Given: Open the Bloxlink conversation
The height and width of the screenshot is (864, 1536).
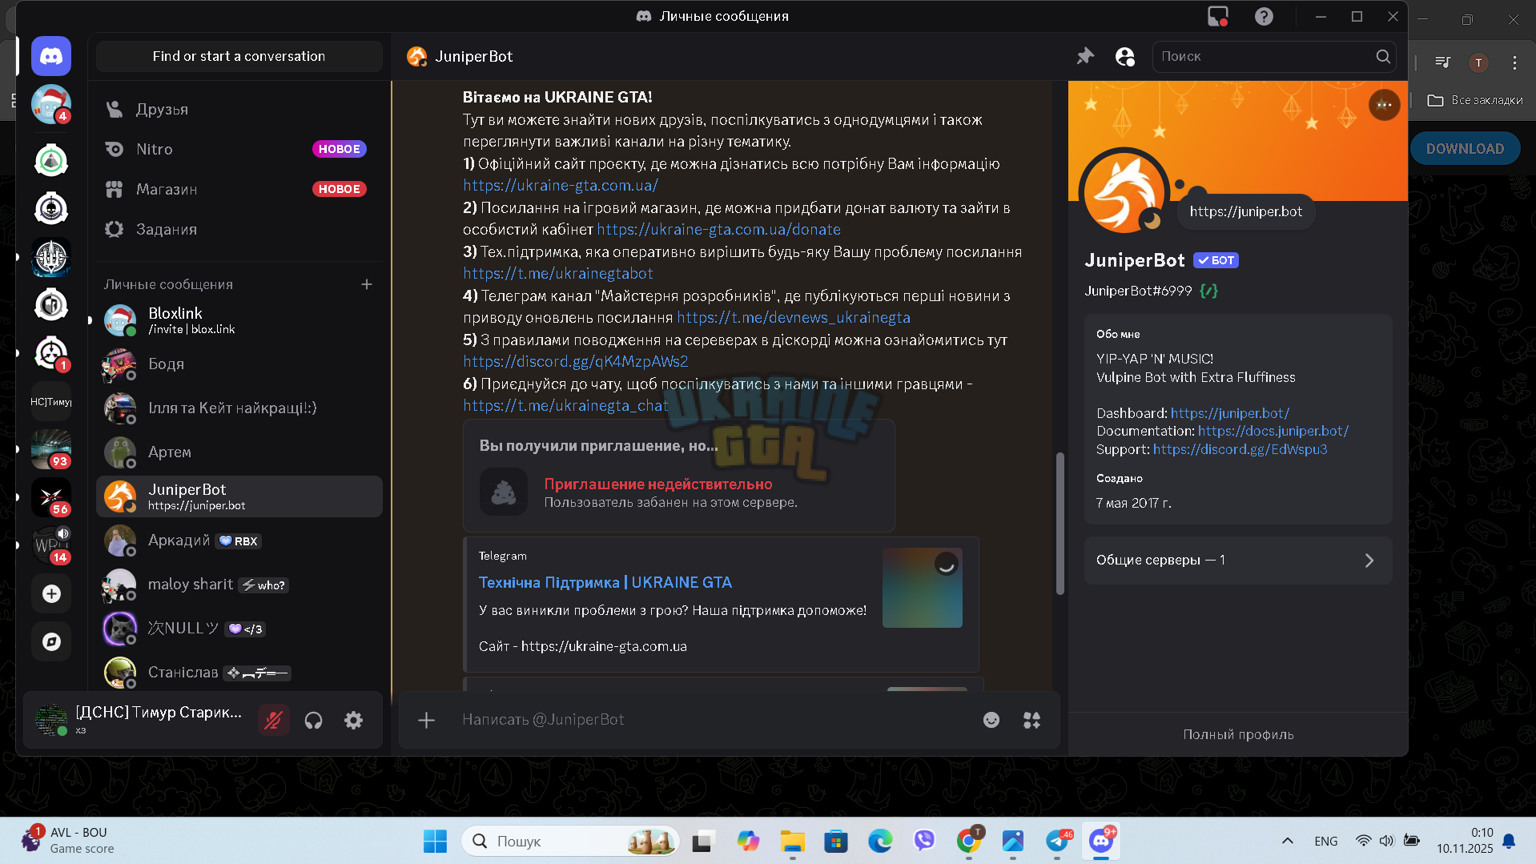Looking at the screenshot, I should point(239,320).
